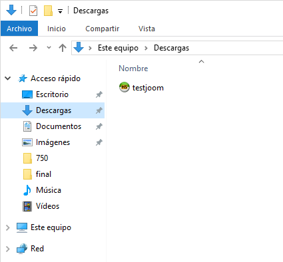
Task: Click the Este equipo computer icon
Action: [22, 227]
